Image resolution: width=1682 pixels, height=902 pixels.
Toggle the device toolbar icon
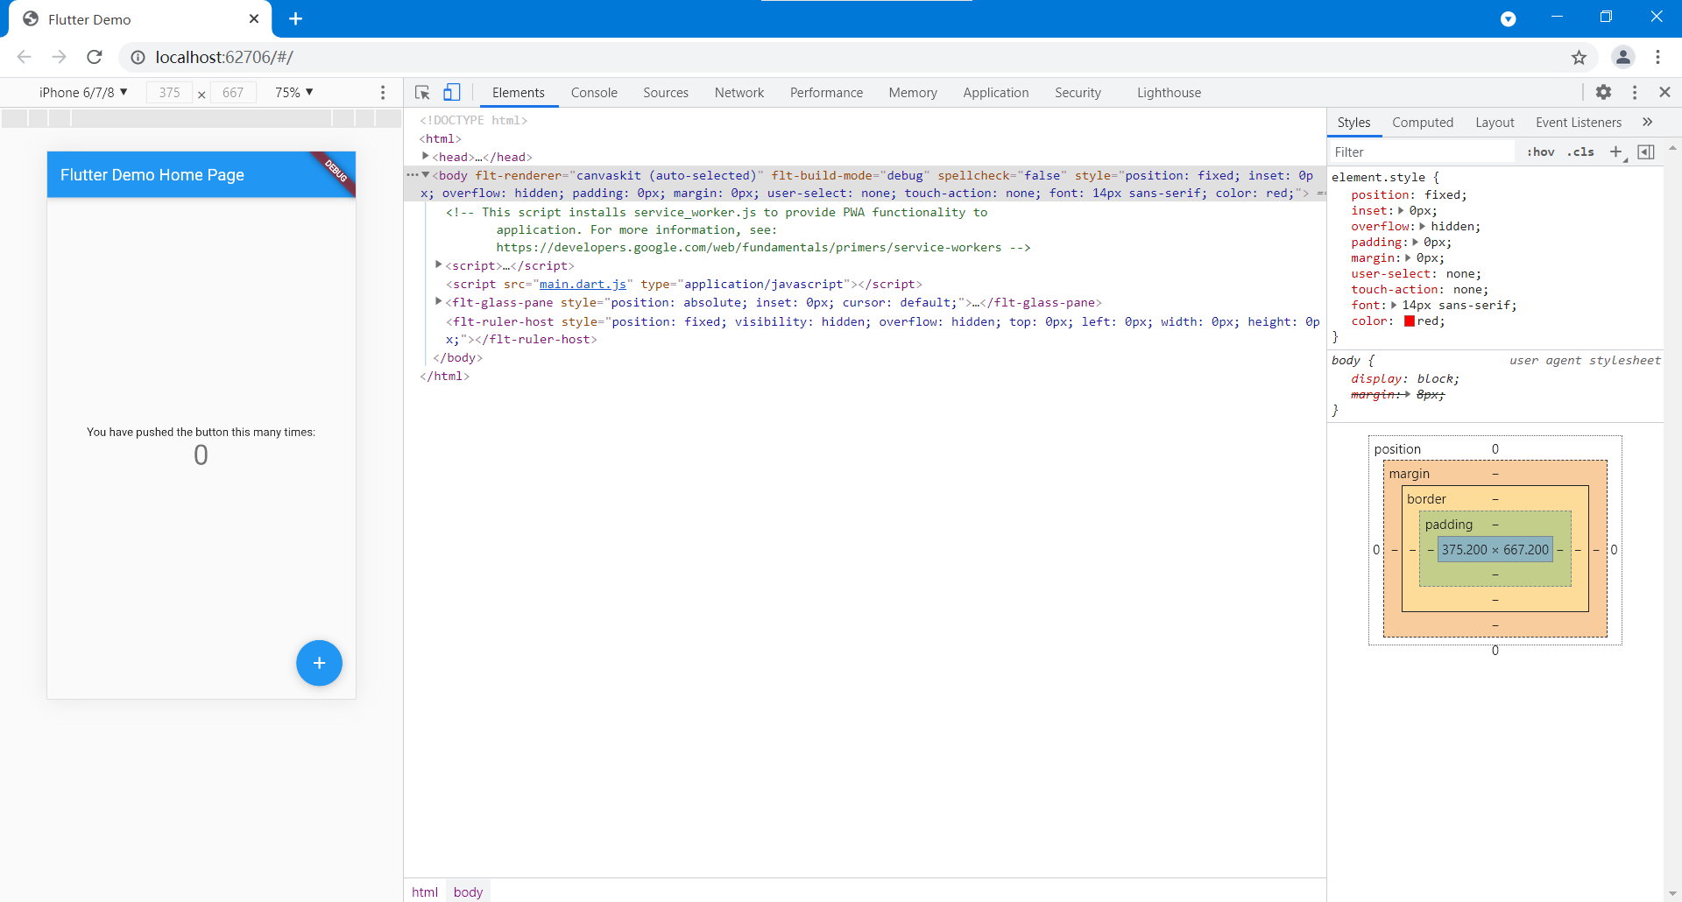point(451,92)
